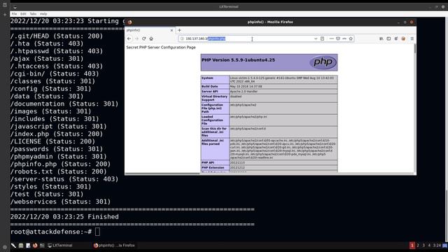Click 'Secret PHP Server Configuration Page' text
Screen dimensions: 448x252
coord(161,48)
